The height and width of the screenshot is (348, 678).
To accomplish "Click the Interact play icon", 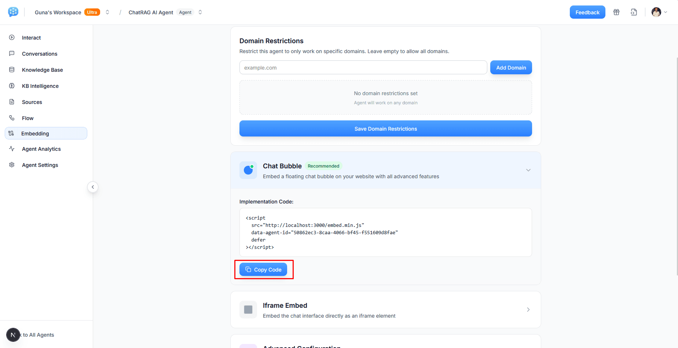I will click(x=12, y=37).
